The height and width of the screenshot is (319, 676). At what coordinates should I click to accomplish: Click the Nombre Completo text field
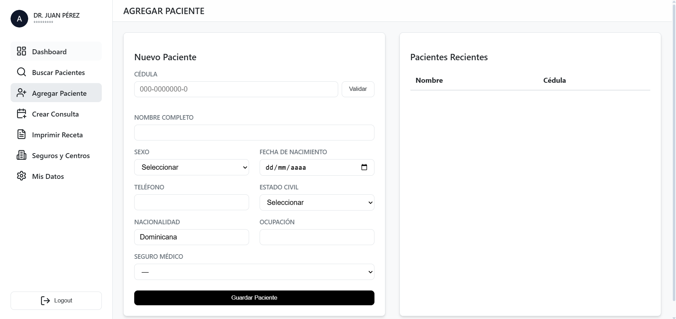click(254, 133)
